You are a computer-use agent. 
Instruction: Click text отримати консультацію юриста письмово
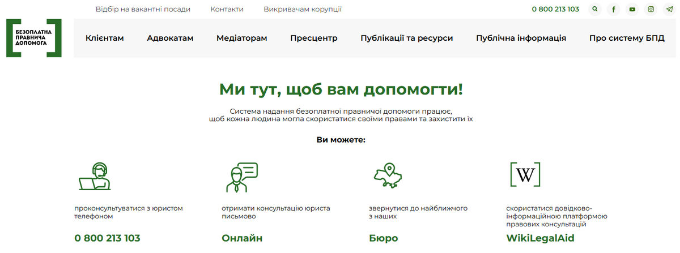(x=276, y=212)
